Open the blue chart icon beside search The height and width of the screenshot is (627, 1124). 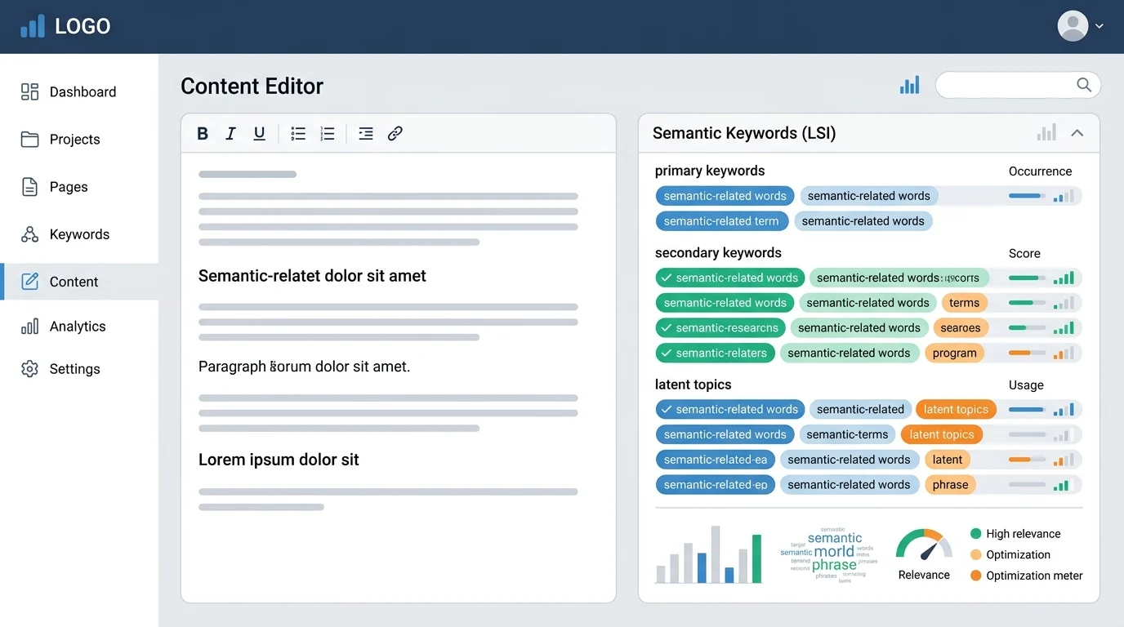tap(909, 85)
